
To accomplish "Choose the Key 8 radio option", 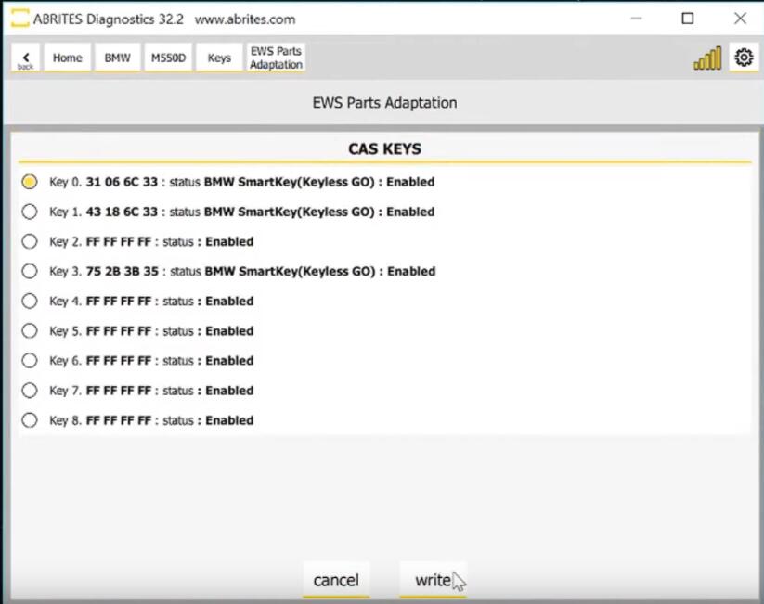I will click(x=29, y=420).
